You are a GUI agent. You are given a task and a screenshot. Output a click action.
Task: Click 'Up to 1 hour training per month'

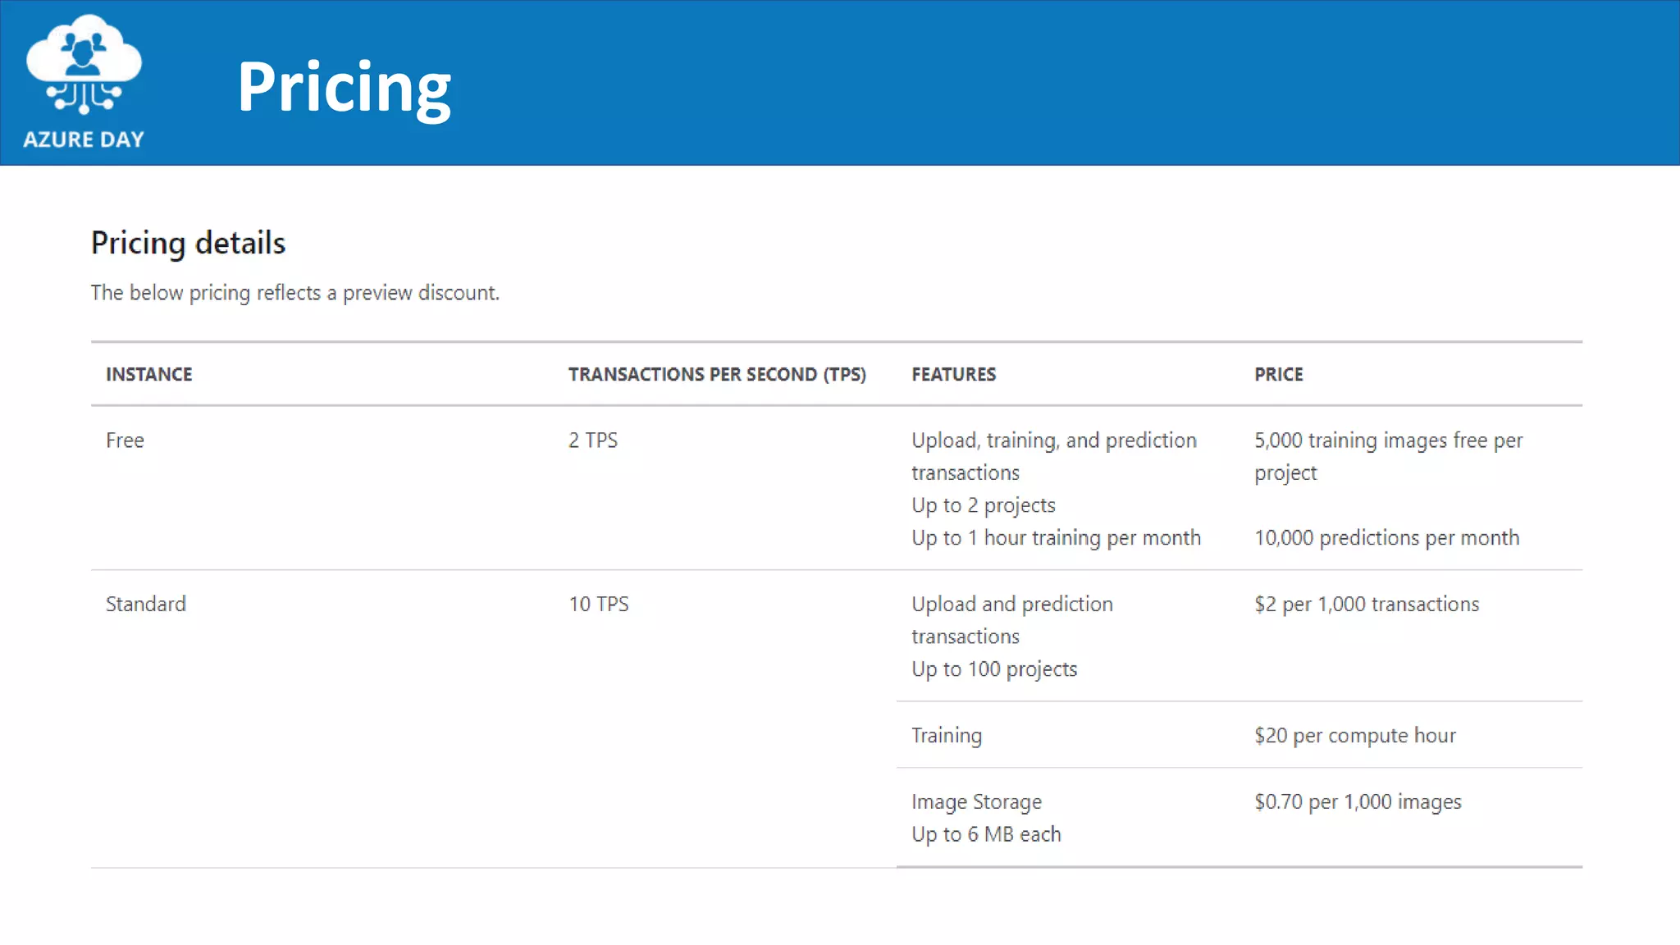coord(1057,538)
